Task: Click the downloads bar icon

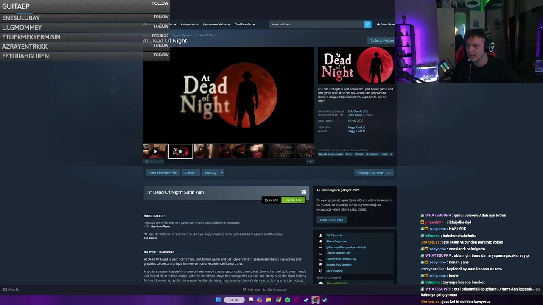Action: 244,290
